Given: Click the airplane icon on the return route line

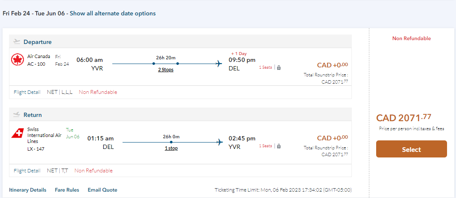Looking at the screenshot, I should (219, 142).
